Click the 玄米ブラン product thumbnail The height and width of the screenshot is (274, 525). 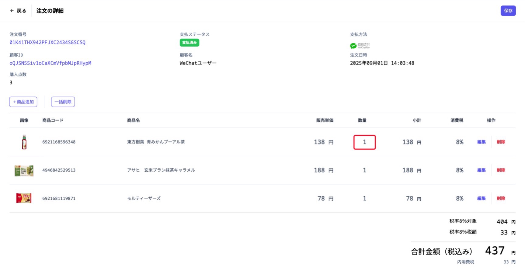24,170
